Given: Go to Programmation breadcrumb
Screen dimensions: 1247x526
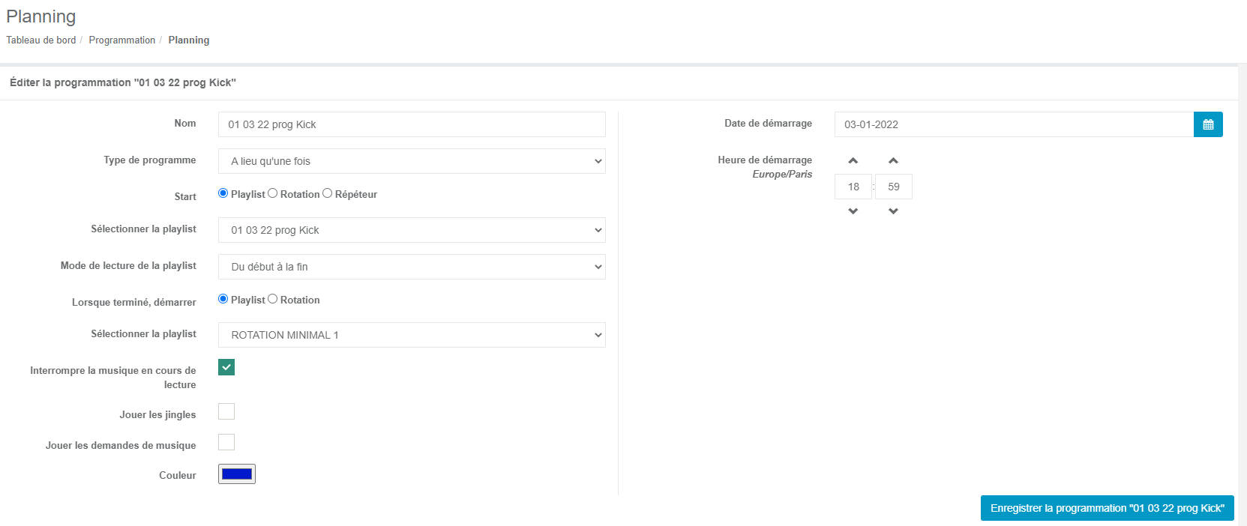Looking at the screenshot, I should (122, 40).
